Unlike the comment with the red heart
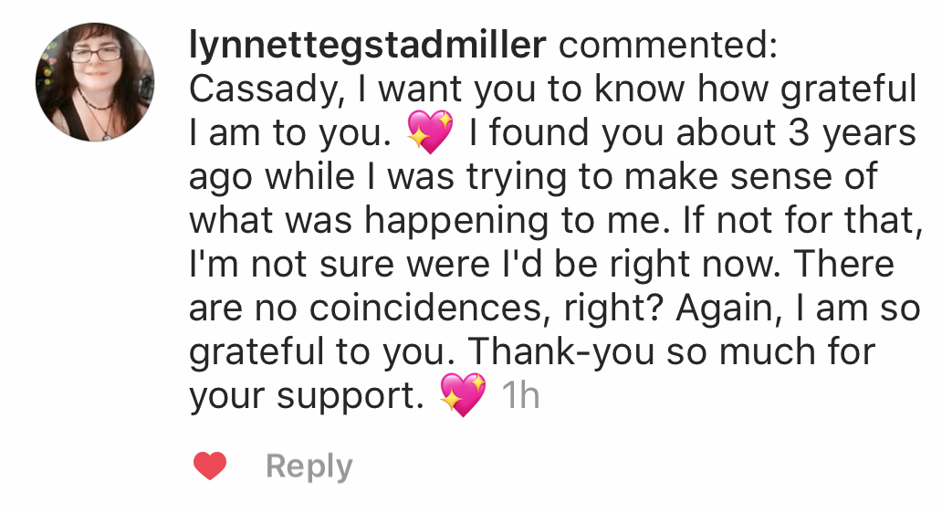The image size is (942, 513). [210, 466]
